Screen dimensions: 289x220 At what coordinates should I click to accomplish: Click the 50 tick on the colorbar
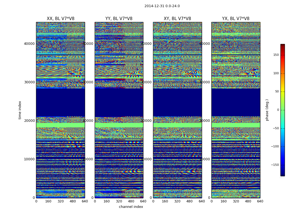pos(277,92)
